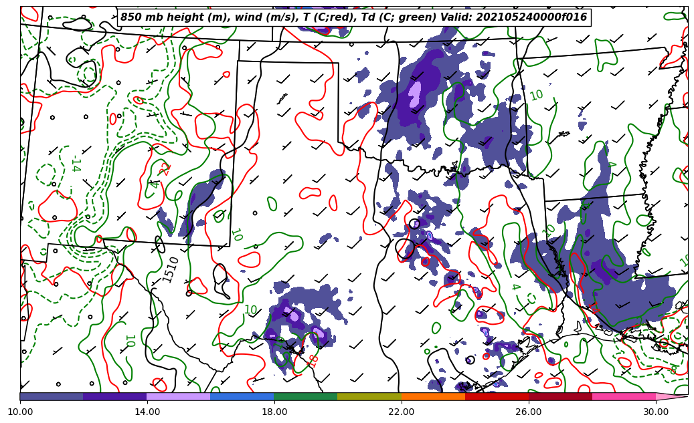Click the blue 16–18 colorbar segment
The width and height of the screenshot is (694, 423).
(x=242, y=396)
